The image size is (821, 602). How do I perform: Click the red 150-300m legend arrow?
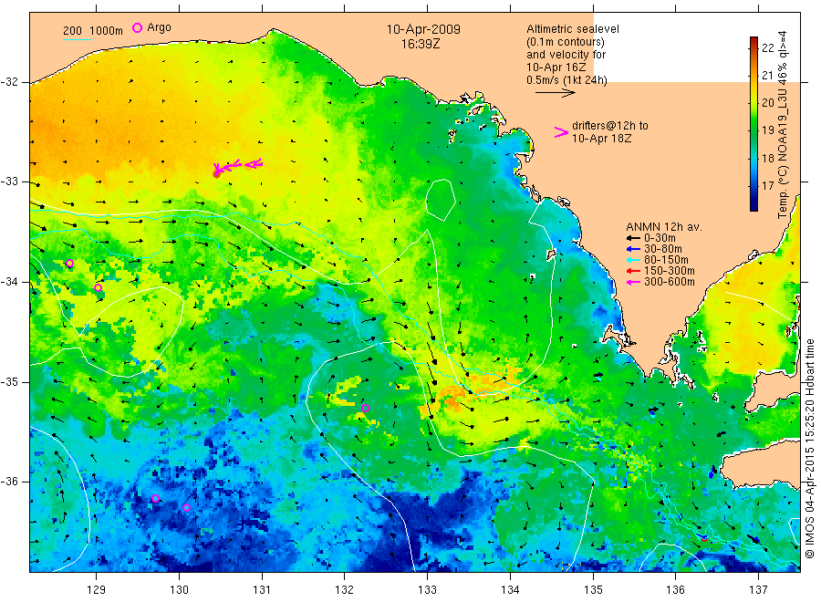pos(634,271)
